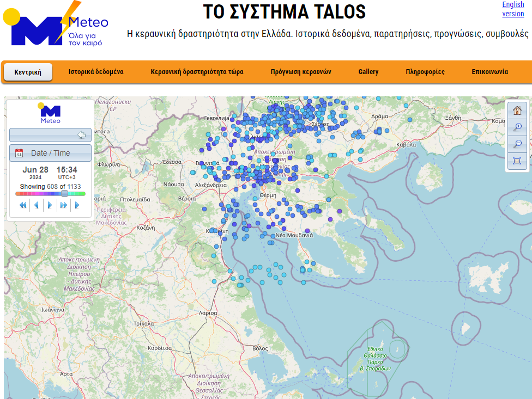Open the Gallery menu item
Image resolution: width=532 pixels, height=399 pixels.
(x=368, y=72)
